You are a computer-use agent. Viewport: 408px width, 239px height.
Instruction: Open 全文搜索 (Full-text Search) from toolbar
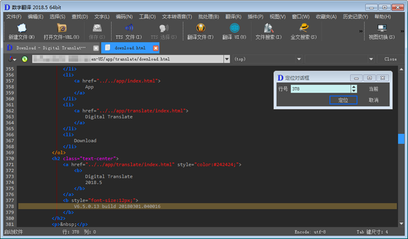pos(303,29)
